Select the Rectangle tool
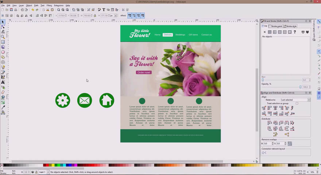 coord(3,42)
